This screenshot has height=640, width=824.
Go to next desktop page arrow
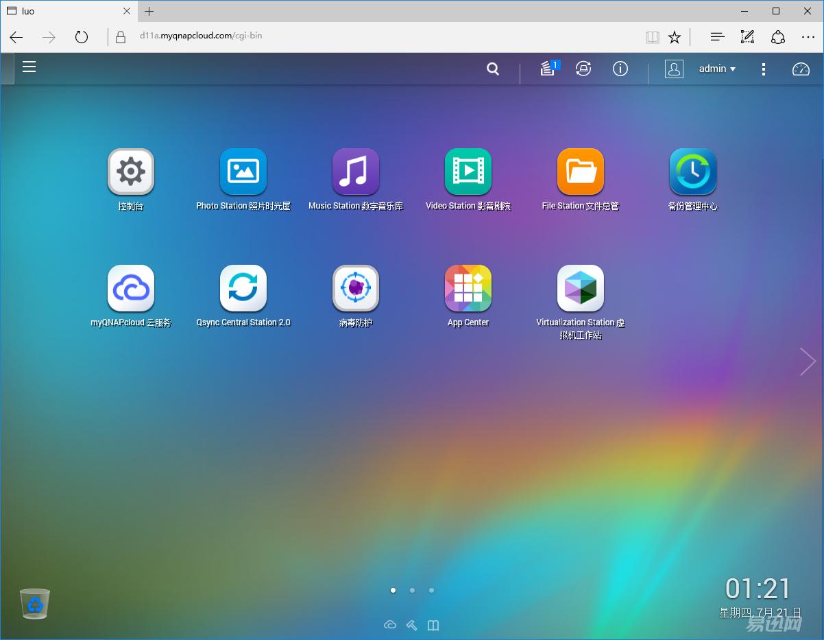pos(808,362)
